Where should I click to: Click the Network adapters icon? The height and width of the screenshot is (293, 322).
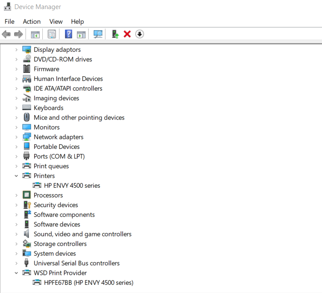pyautogui.click(x=27, y=137)
